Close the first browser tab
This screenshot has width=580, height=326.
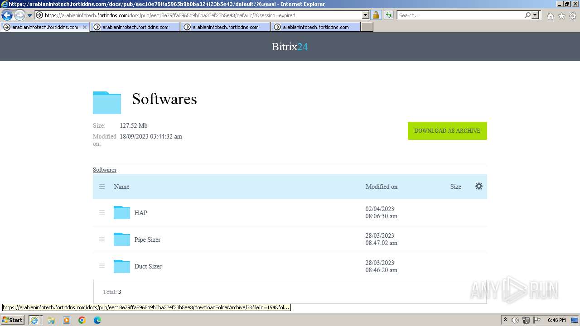[84, 27]
